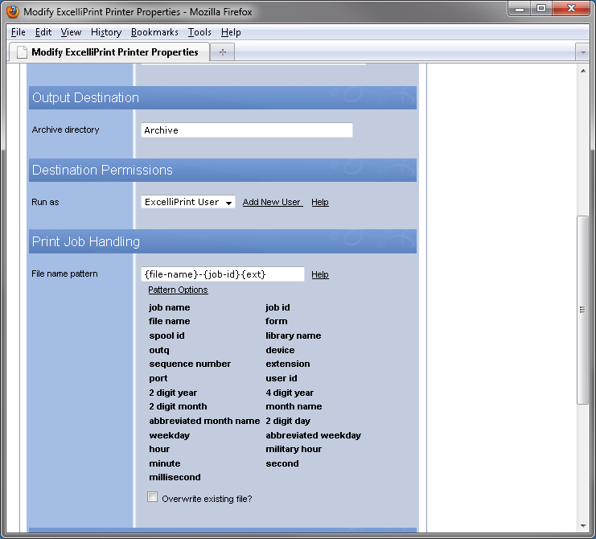Click the Archive directory input field

(x=247, y=130)
